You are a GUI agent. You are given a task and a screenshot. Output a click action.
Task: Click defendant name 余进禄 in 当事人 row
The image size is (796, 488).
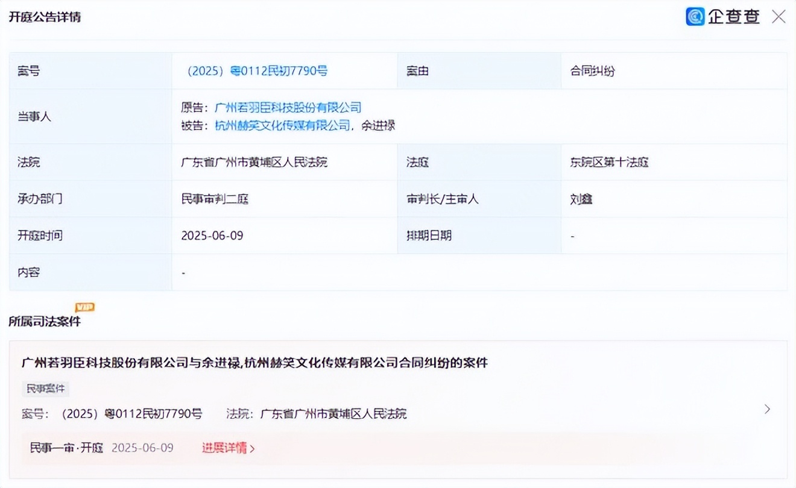(x=378, y=125)
